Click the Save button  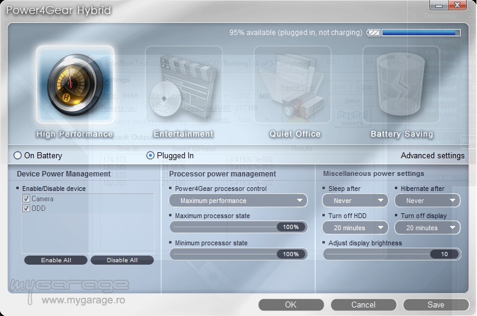[x=436, y=305]
